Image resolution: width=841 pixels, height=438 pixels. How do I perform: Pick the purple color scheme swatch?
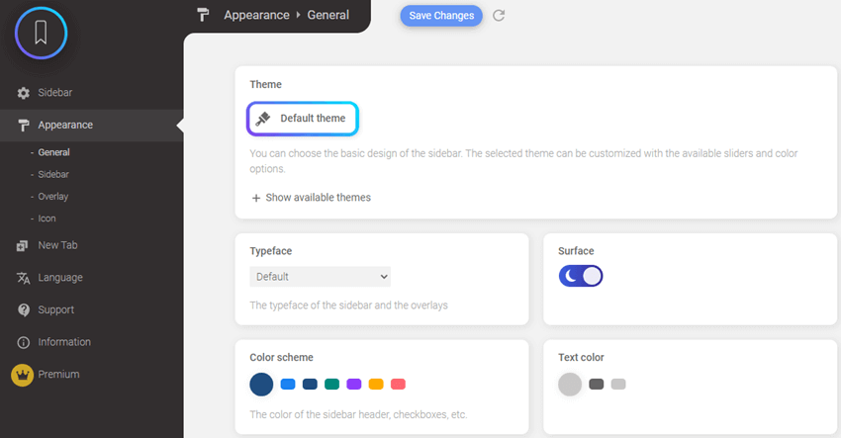click(354, 385)
